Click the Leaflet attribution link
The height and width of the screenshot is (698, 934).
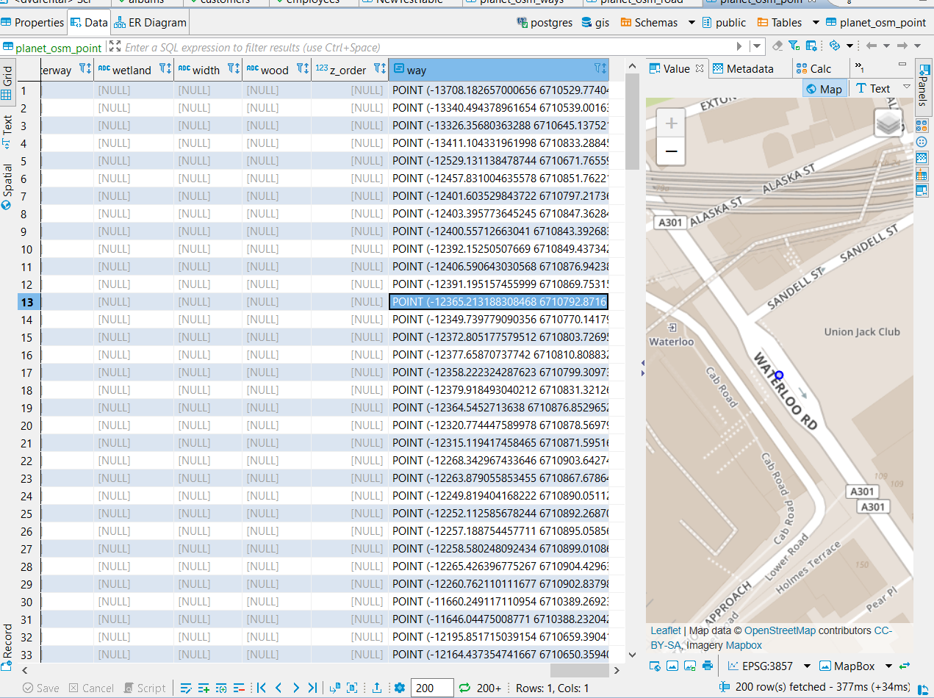tap(665, 630)
